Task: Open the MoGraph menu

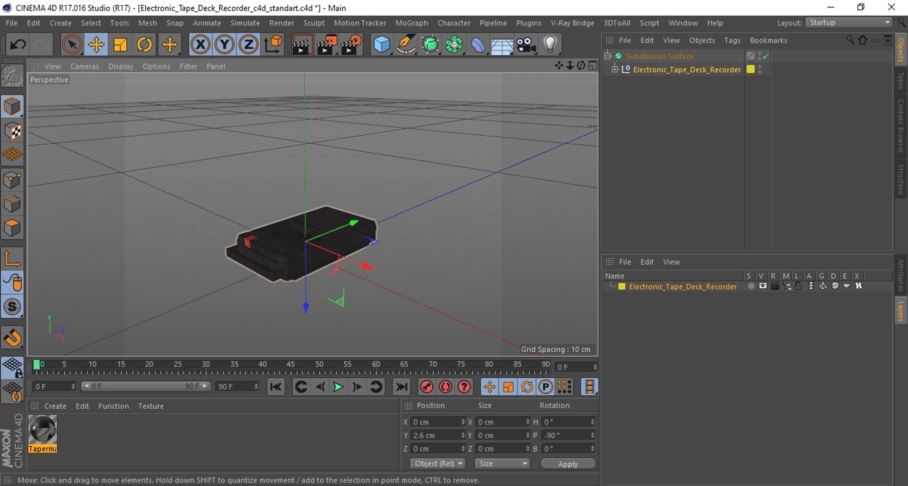Action: coord(411,23)
